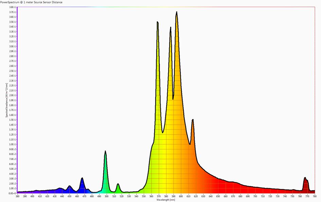
Task: Click the valley between 586 and 594 peaks
Action: (173, 98)
